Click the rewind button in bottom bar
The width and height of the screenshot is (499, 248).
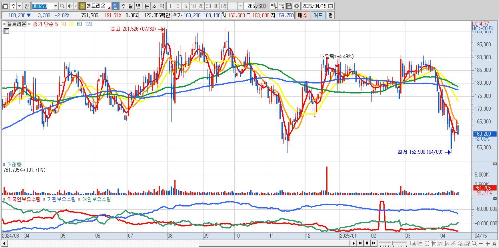pos(360,243)
